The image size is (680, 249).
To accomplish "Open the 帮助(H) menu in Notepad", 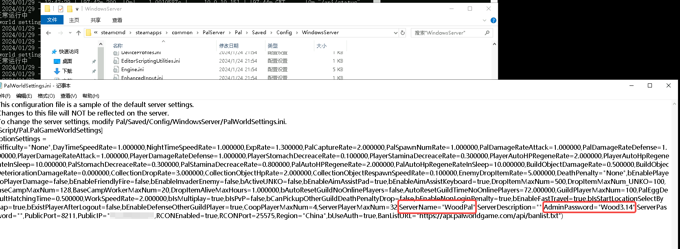I will tap(91, 96).
